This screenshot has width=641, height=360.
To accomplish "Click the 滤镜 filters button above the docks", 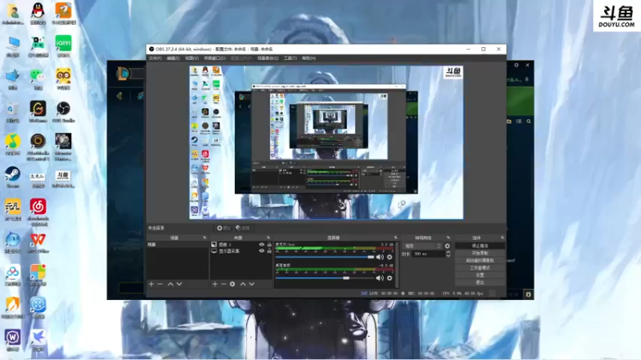I will tap(243, 228).
